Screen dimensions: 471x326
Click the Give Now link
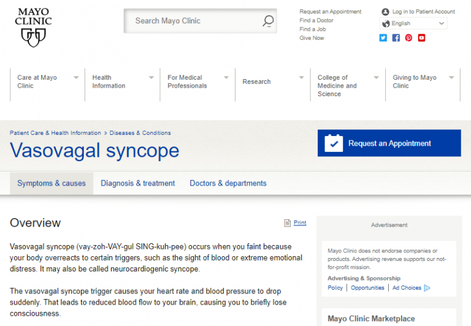(x=312, y=38)
